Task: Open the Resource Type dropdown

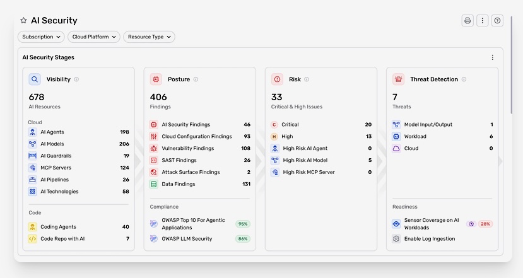Action: (149, 37)
